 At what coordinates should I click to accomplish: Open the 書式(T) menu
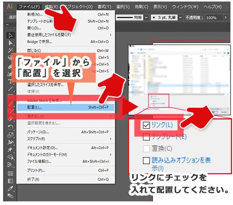pos(104,7)
